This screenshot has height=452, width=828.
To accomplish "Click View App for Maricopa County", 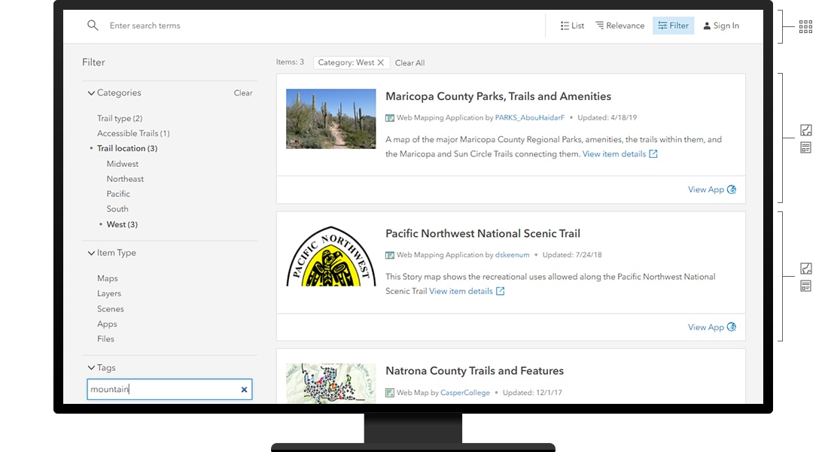I will coord(712,190).
